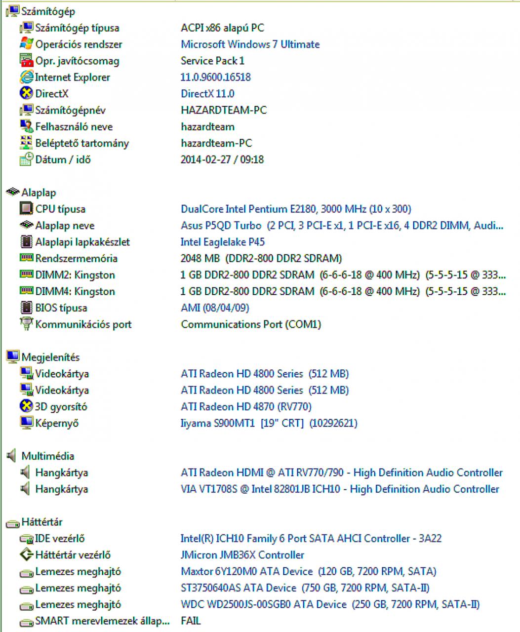Click the Beléptető tartomány network icon
The image size is (520, 632).
point(26,143)
